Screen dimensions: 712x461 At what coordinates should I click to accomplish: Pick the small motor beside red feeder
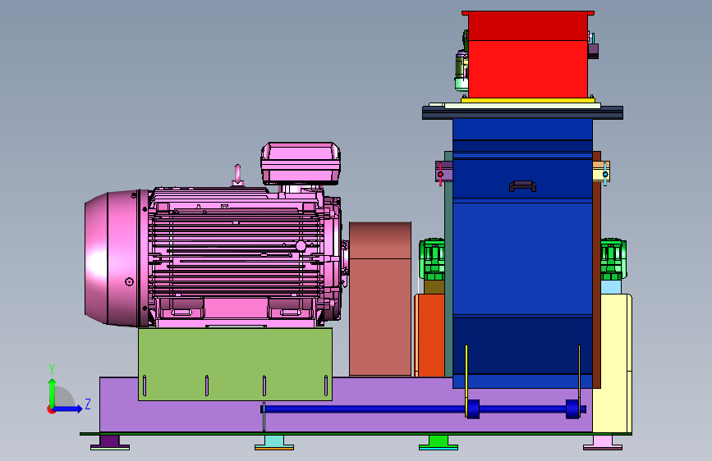(462, 71)
